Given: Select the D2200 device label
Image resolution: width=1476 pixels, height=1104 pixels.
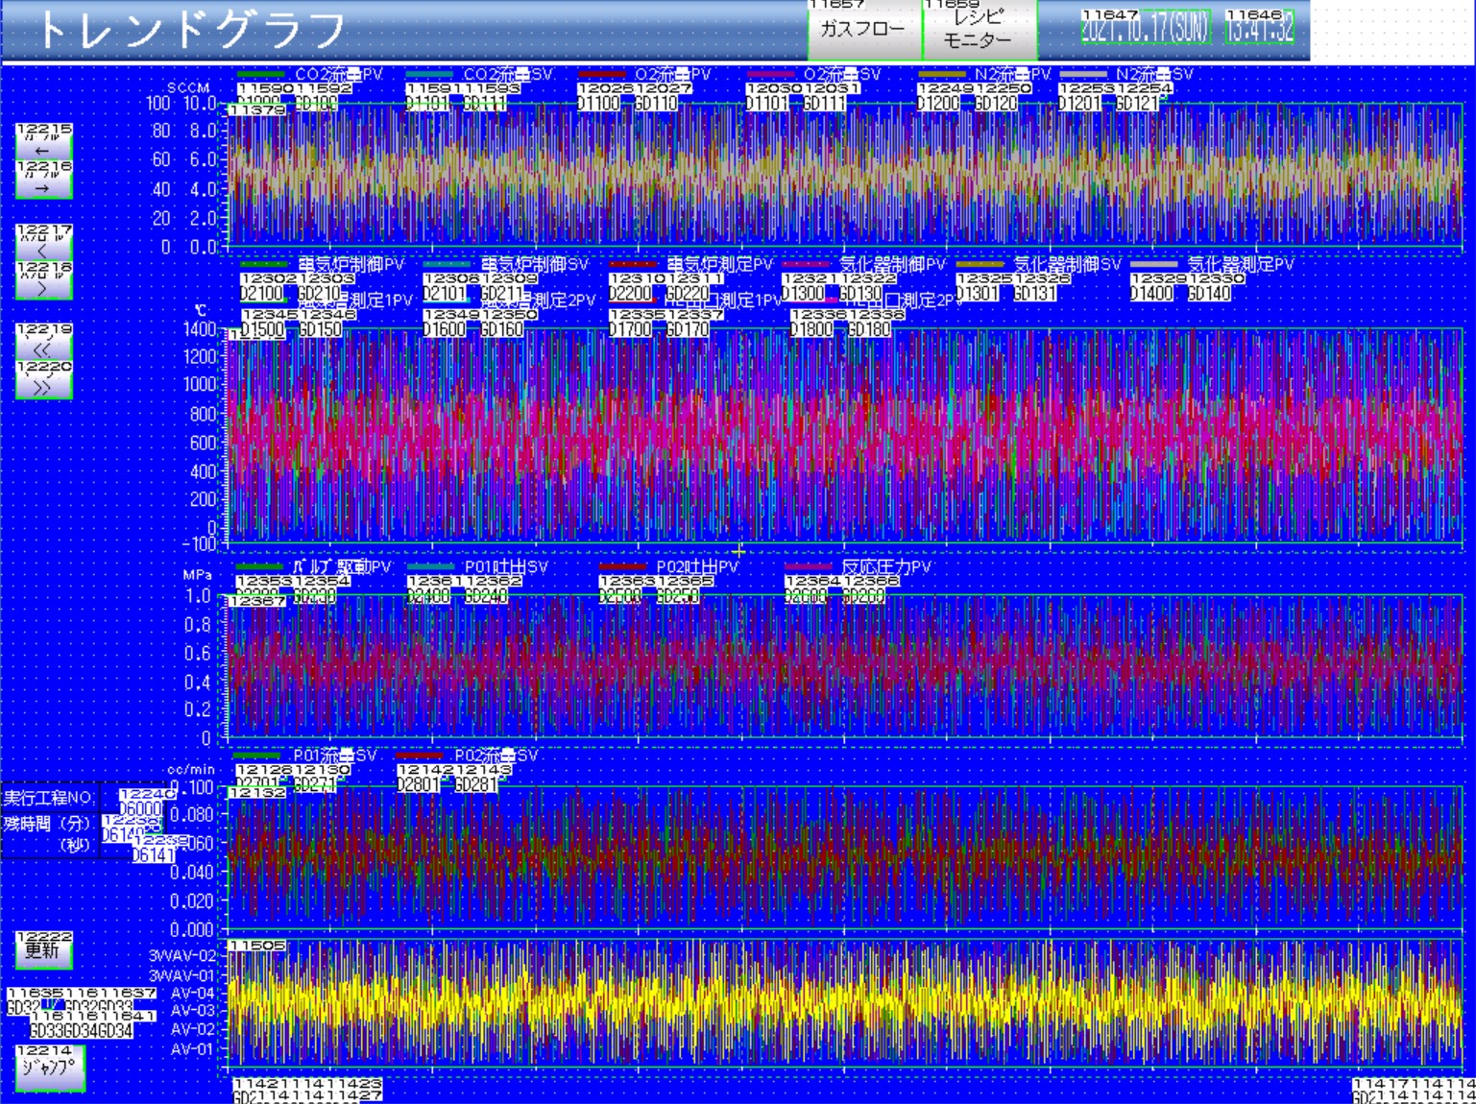Looking at the screenshot, I should [630, 293].
